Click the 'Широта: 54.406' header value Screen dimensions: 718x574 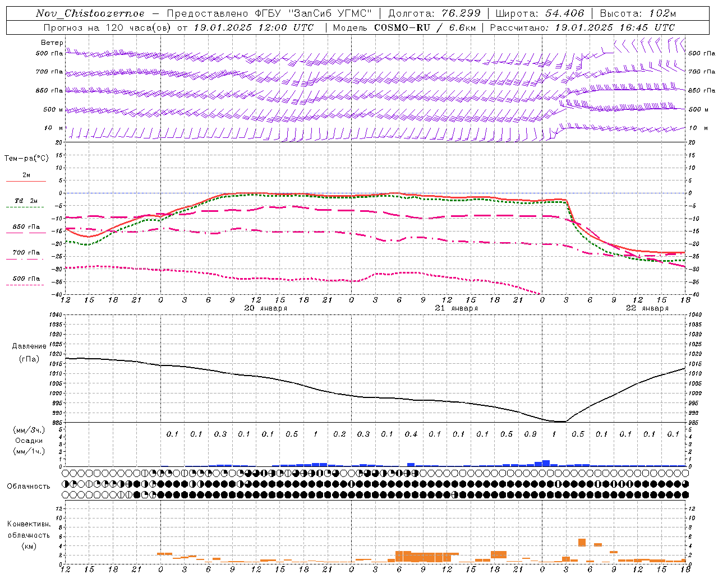point(540,13)
